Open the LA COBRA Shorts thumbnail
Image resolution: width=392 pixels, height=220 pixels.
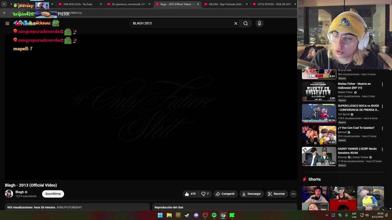(371, 198)
